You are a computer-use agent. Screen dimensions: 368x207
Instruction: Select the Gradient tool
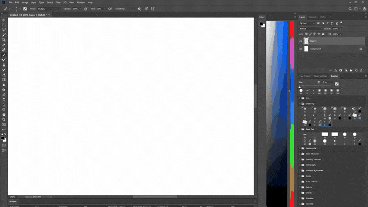4,80
